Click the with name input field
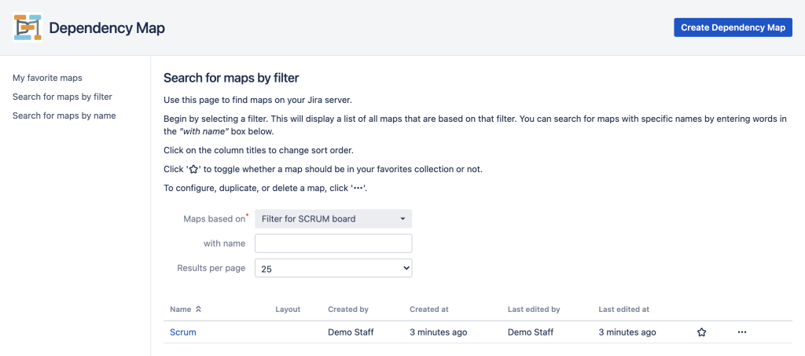Screen dimensions: 805x356 click(x=333, y=244)
